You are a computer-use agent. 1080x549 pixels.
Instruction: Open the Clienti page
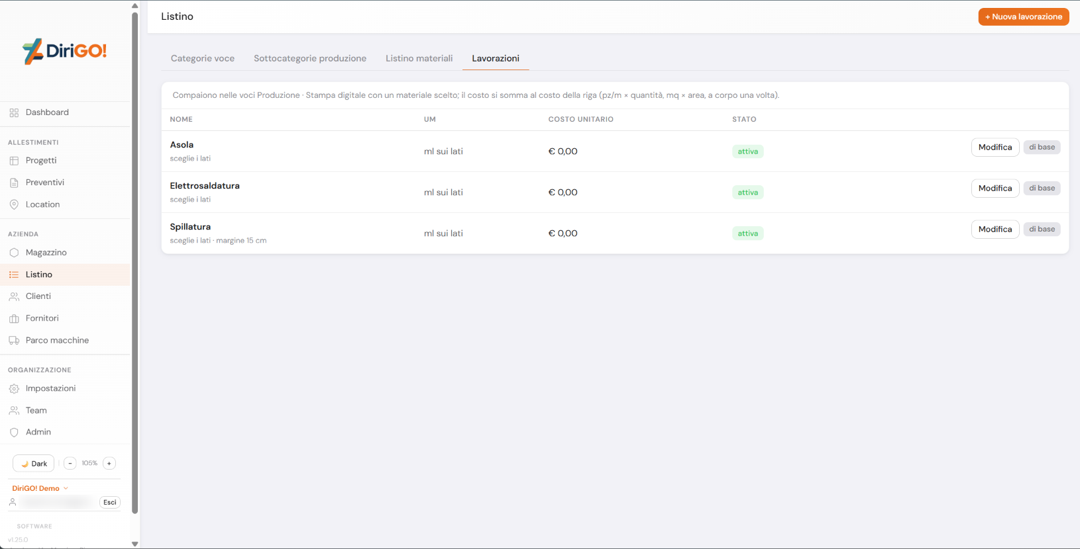(66, 296)
